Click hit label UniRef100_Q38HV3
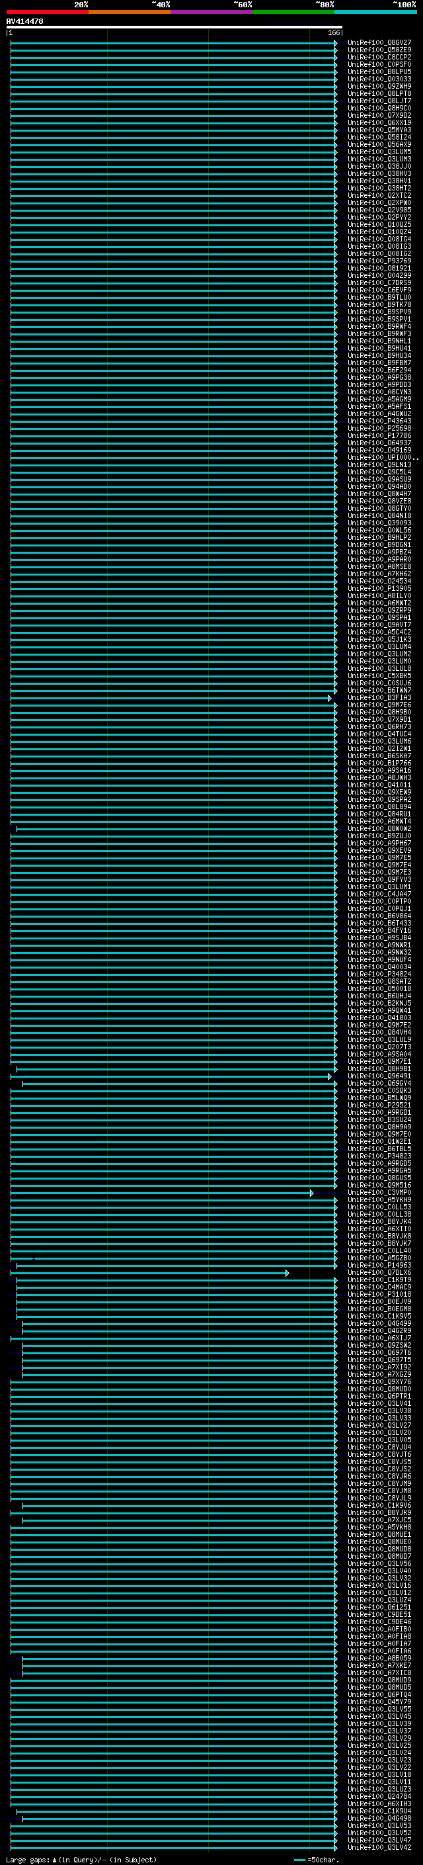The height and width of the screenshot is (1865, 423). pos(379,174)
